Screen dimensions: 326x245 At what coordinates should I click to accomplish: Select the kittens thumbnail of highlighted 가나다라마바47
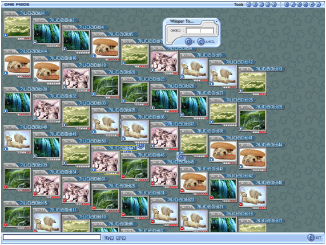(x=106, y=161)
